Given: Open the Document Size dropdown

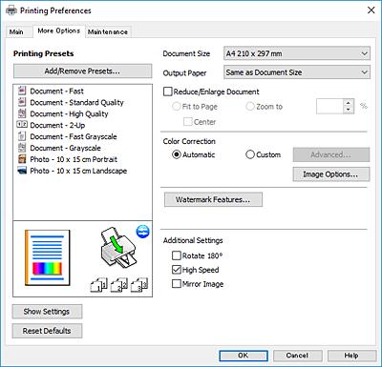Looking at the screenshot, I should click(x=297, y=53).
